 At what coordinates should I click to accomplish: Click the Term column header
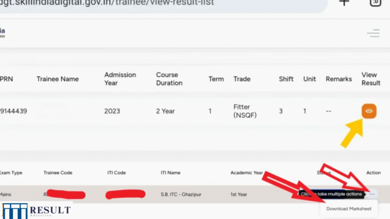[216, 79]
